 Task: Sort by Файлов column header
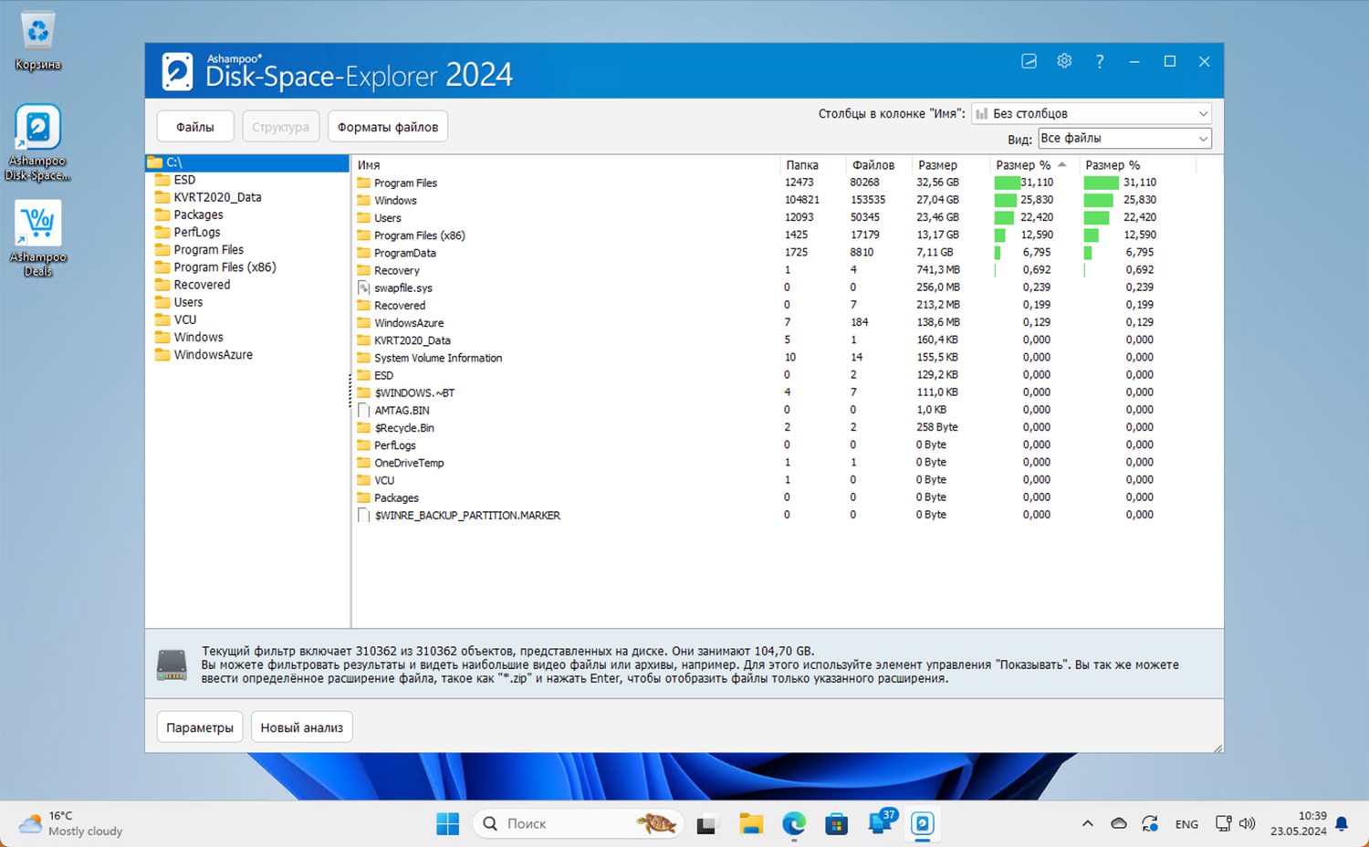879,165
